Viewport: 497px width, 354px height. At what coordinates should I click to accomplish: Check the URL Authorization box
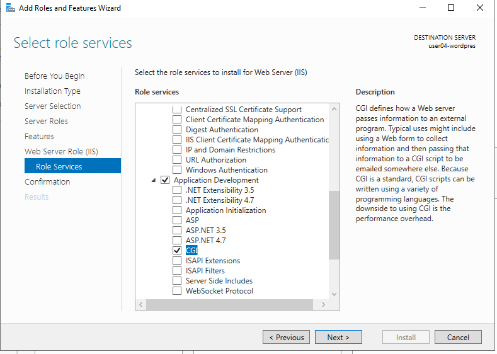(177, 160)
